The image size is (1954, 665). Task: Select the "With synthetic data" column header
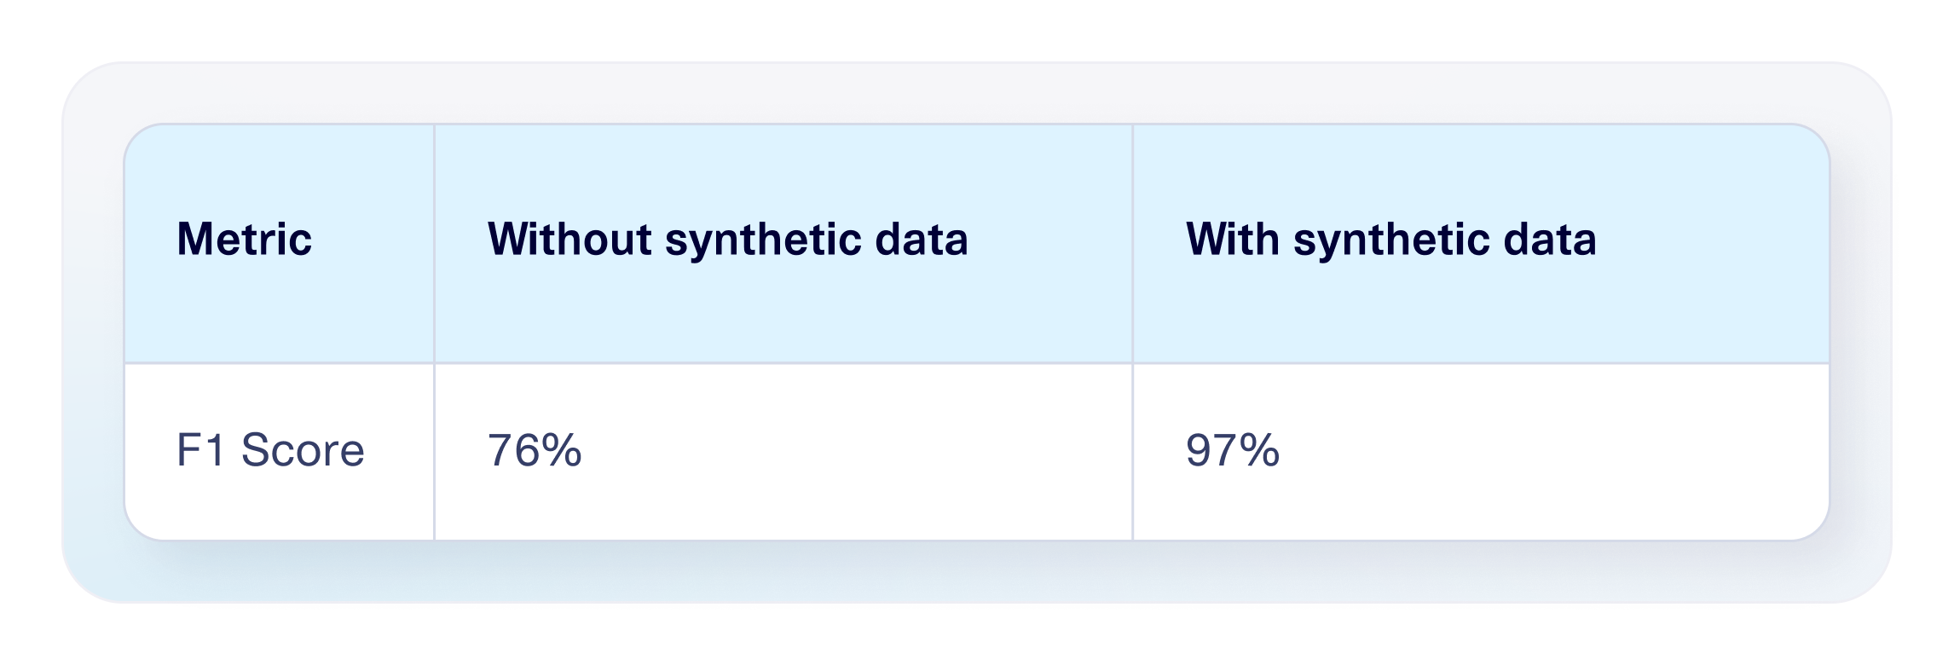1390,240
